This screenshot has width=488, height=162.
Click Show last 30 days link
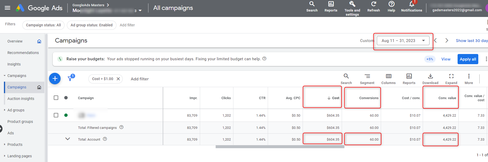click(472, 41)
